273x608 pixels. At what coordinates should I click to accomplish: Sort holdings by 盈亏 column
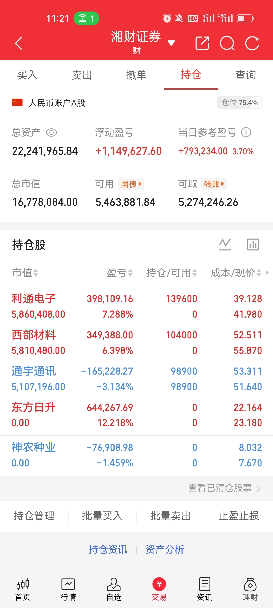coord(120,273)
